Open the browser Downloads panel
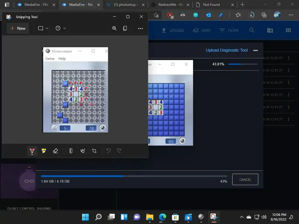This screenshot has height=224, width=299. (252, 15)
